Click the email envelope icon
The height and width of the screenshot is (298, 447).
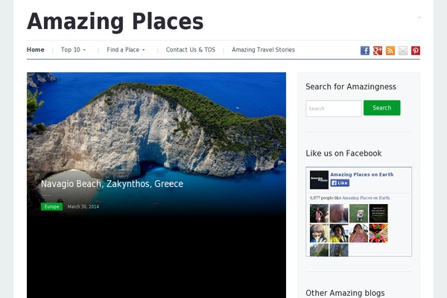coord(403,51)
